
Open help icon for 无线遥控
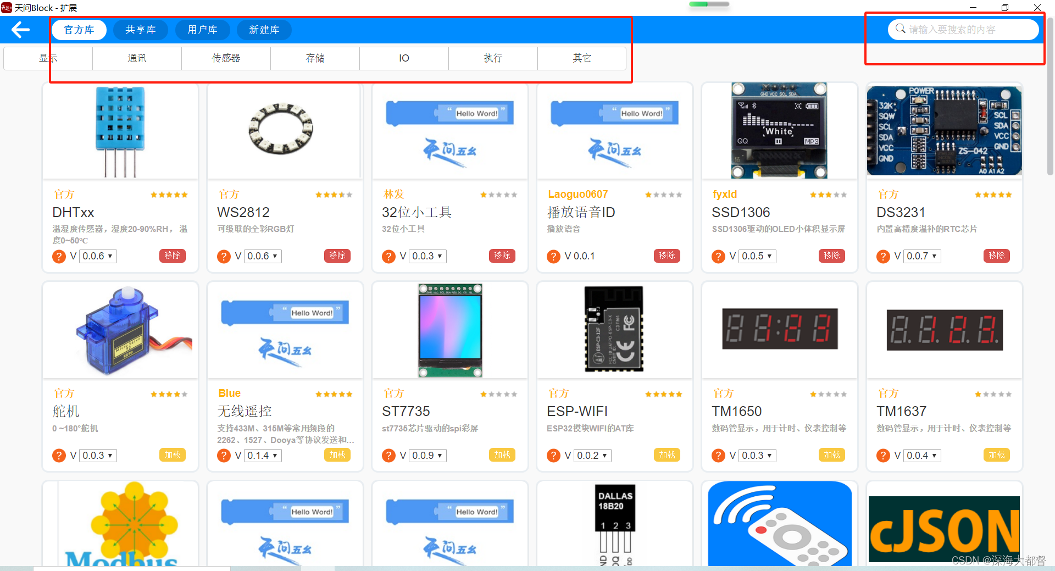(x=224, y=456)
